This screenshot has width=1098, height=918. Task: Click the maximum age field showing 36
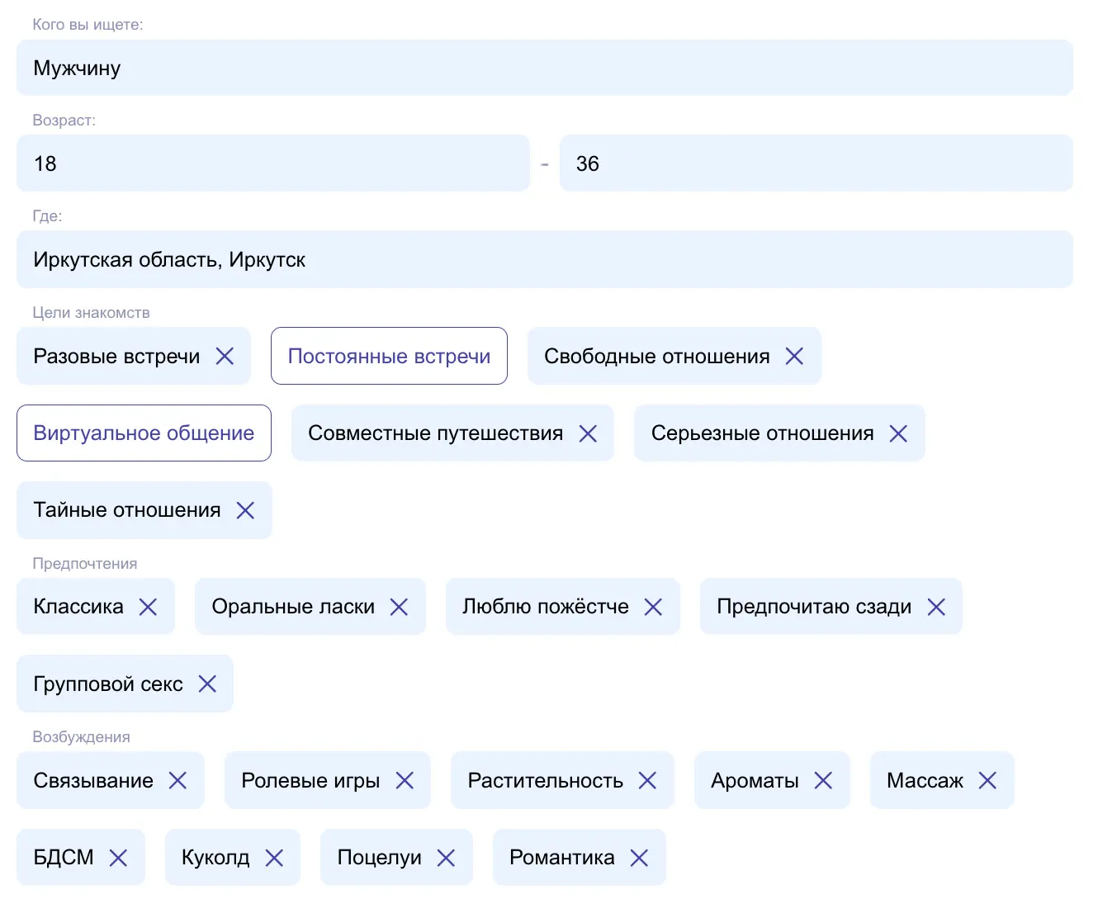(816, 163)
